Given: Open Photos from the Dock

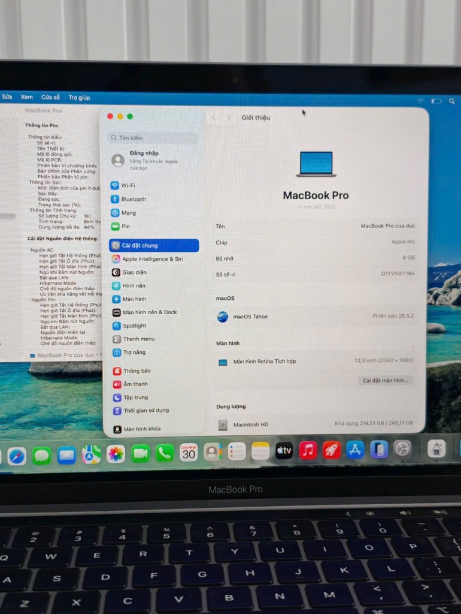Looking at the screenshot, I should point(116,455).
